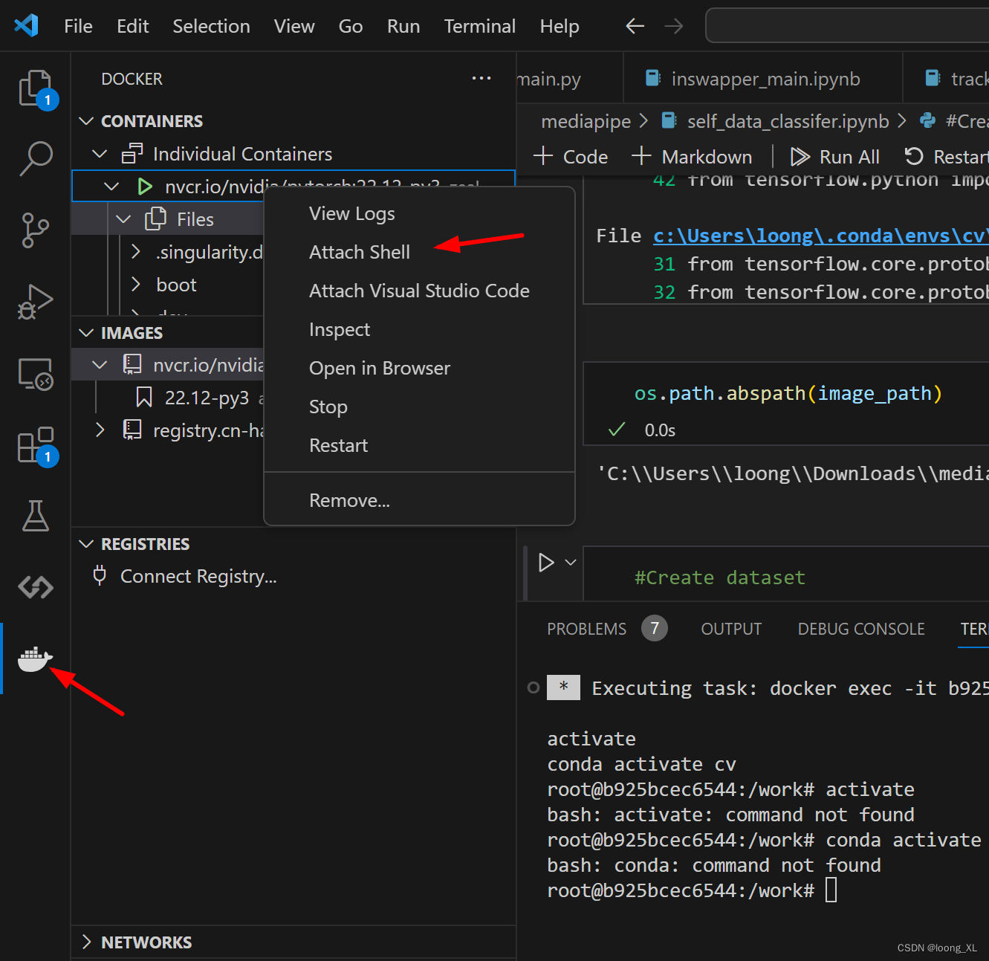Select the 22.12-py3 image tag
This screenshot has height=961, width=989.
pyautogui.click(x=207, y=398)
